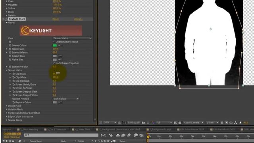This screenshot has width=254, height=143.
Task: Click the brainstorm icon in timeline
Action: pos(136,135)
